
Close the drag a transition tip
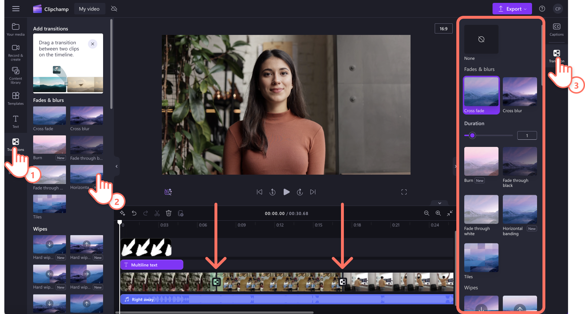pos(93,44)
